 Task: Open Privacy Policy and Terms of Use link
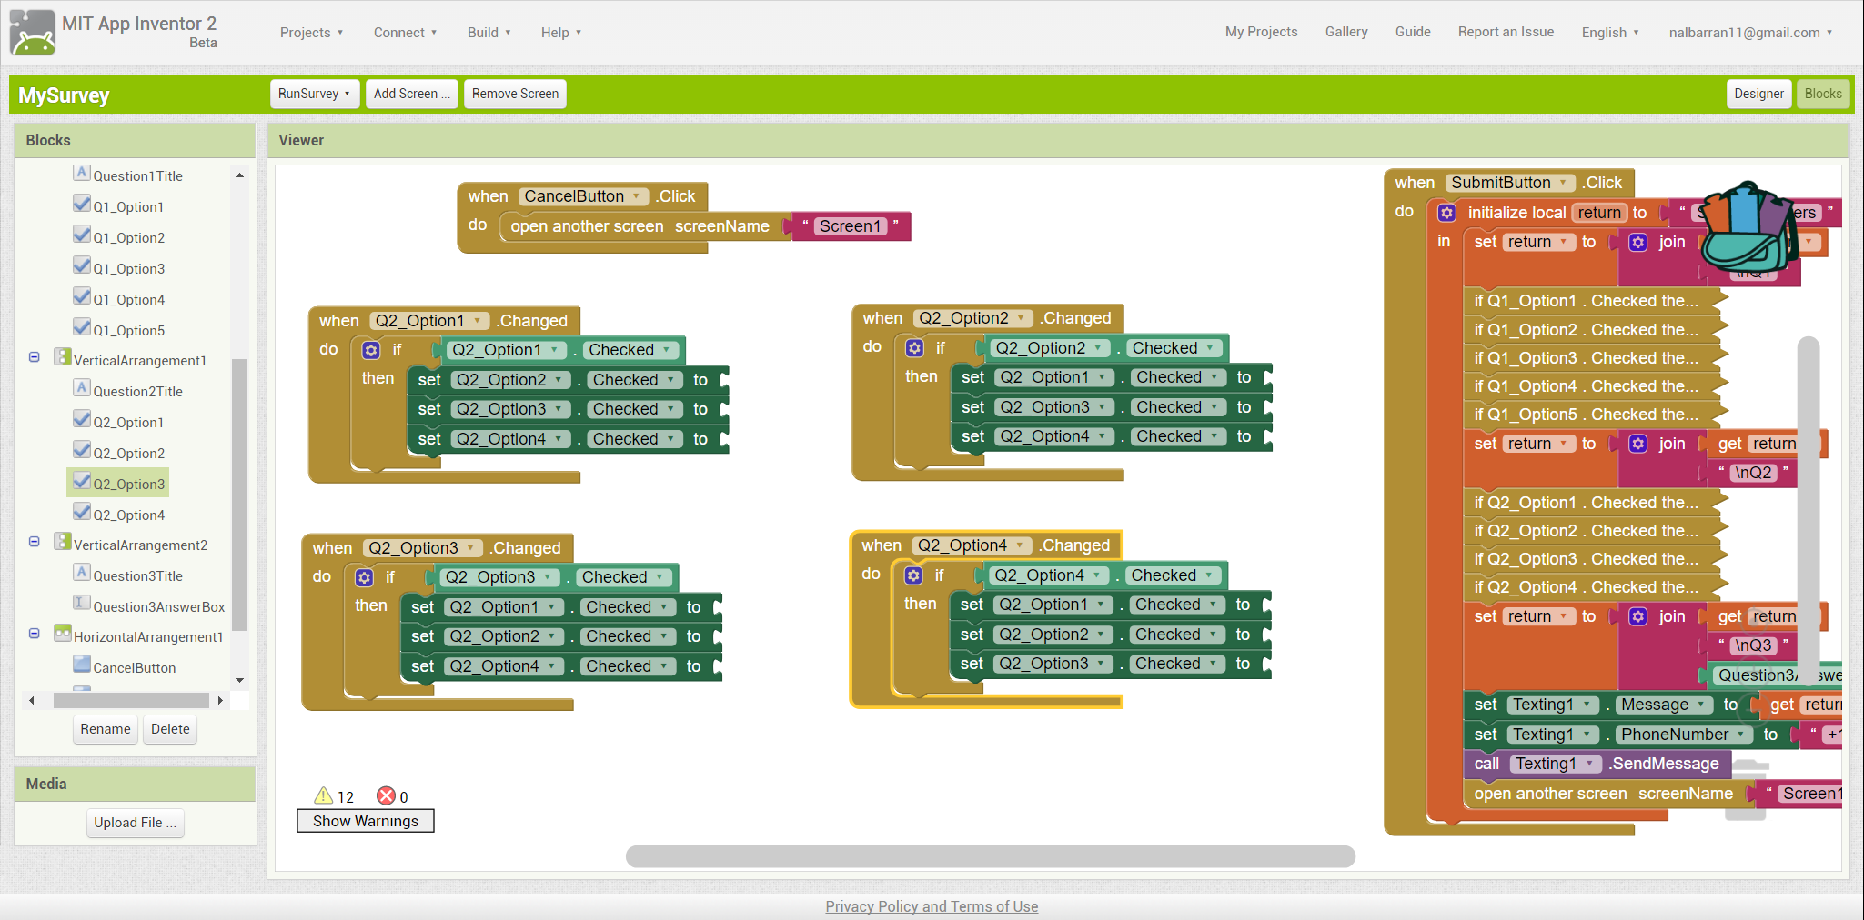pyautogui.click(x=932, y=906)
